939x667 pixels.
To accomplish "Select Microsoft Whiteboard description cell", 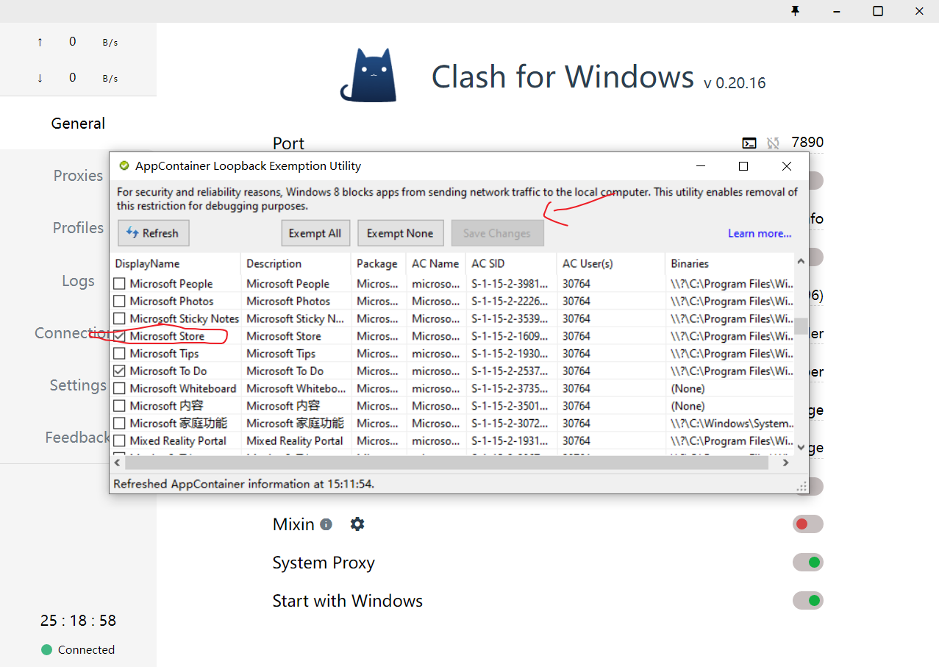I will 296,388.
